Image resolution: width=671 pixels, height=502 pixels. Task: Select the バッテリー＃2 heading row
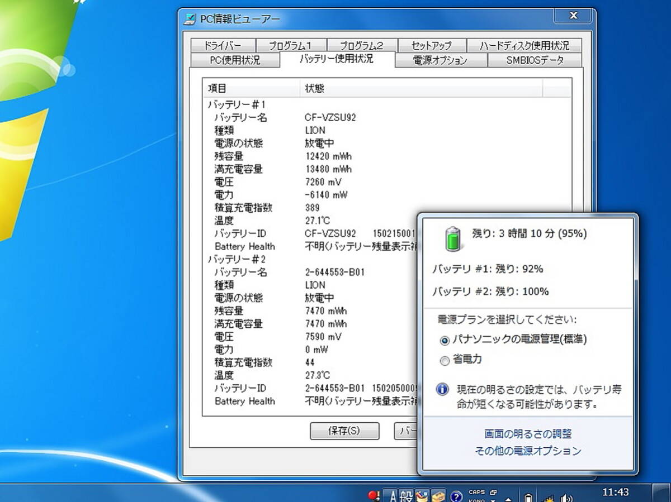[x=237, y=260]
